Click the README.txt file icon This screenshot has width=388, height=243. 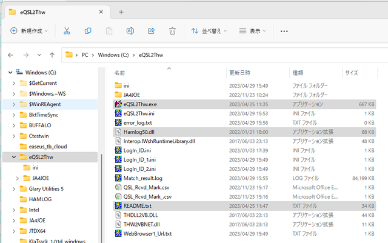coord(118,205)
